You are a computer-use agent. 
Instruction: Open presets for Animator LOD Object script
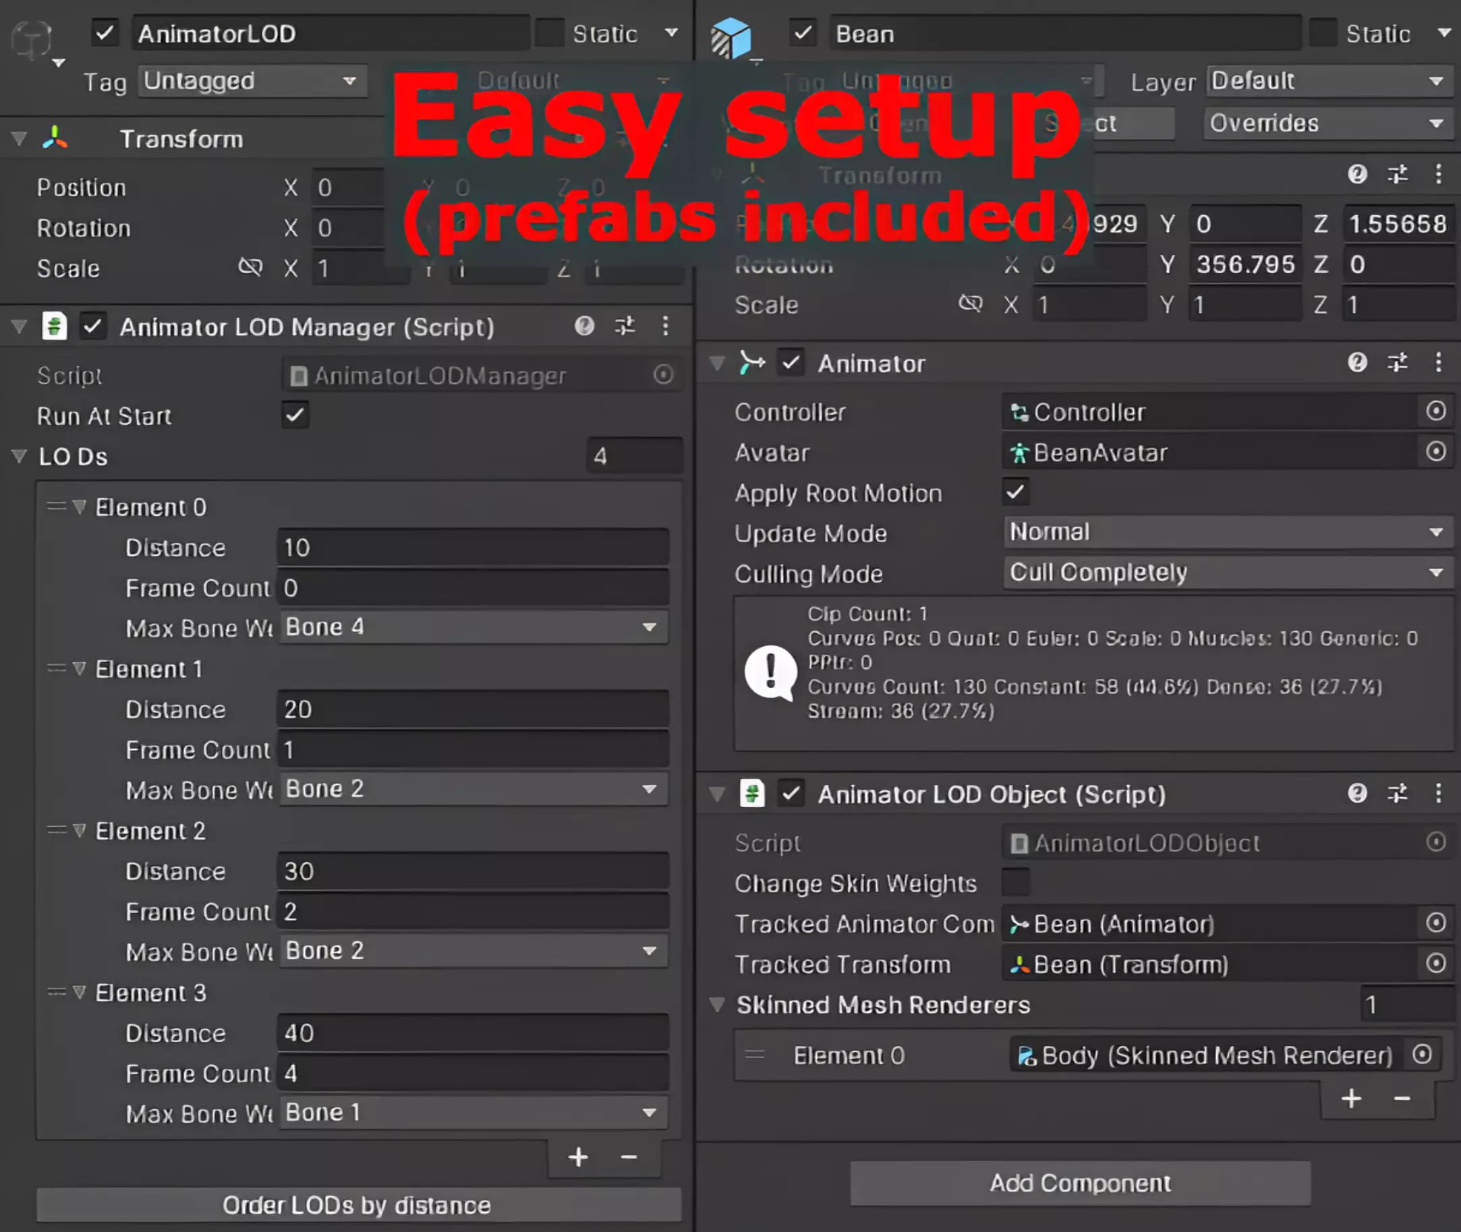[1398, 793]
